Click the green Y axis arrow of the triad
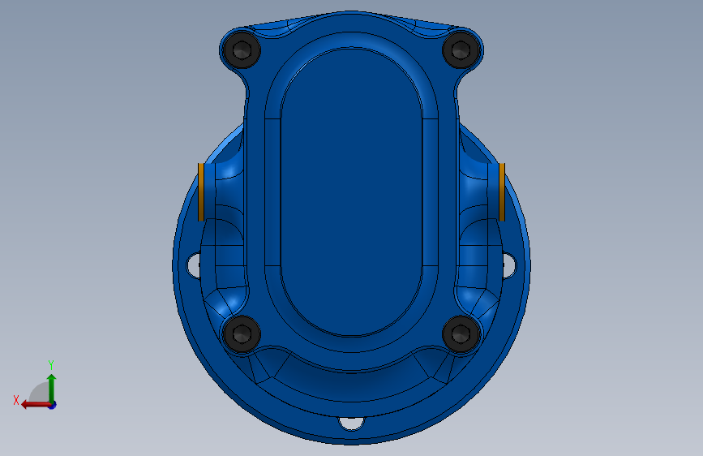The width and height of the screenshot is (703, 456). [x=52, y=388]
